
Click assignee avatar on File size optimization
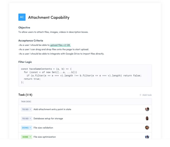tap(147, 137)
